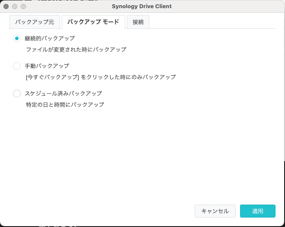Click the キャンセル button
This screenshot has height=227, width=285.
[215, 211]
